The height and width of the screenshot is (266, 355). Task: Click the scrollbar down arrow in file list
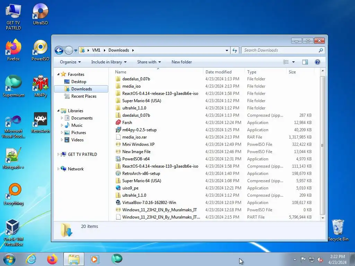coord(323,218)
